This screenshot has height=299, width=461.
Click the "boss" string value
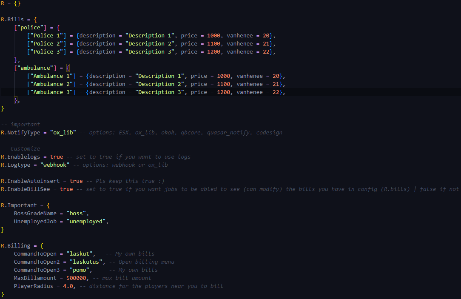pos(76,214)
